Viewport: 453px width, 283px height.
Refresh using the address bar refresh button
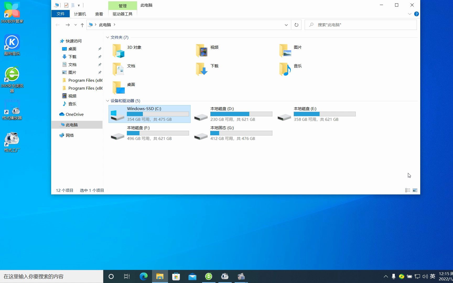pos(296,25)
